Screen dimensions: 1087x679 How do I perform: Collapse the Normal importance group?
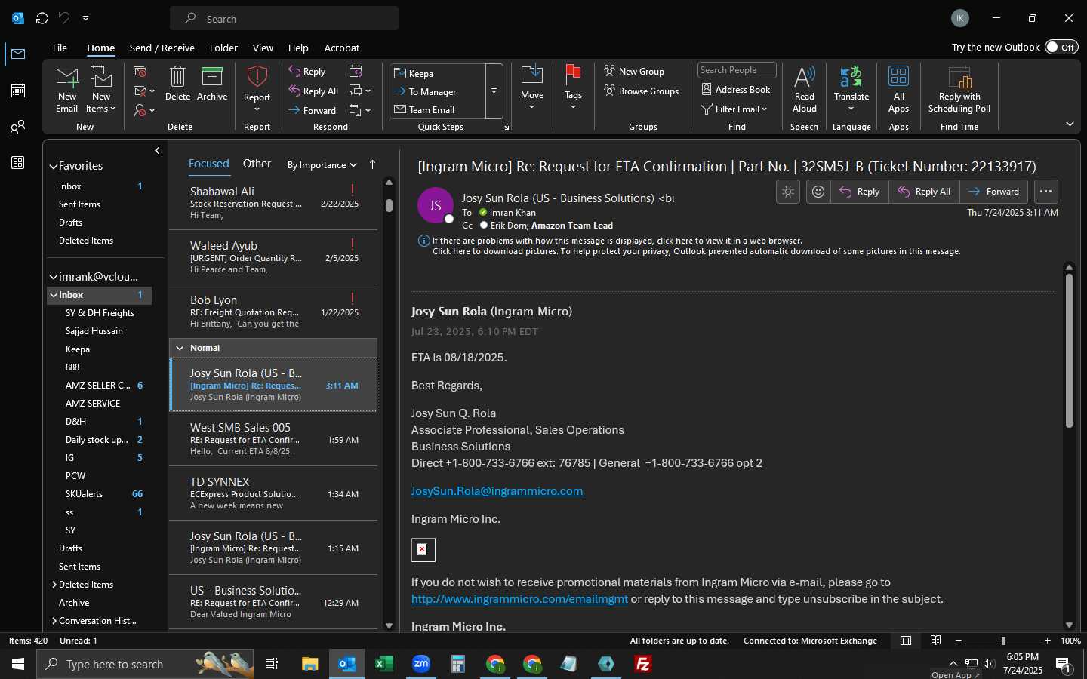(180, 348)
